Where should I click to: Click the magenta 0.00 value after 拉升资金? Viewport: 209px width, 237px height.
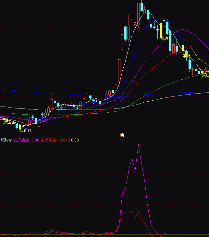[35, 141]
